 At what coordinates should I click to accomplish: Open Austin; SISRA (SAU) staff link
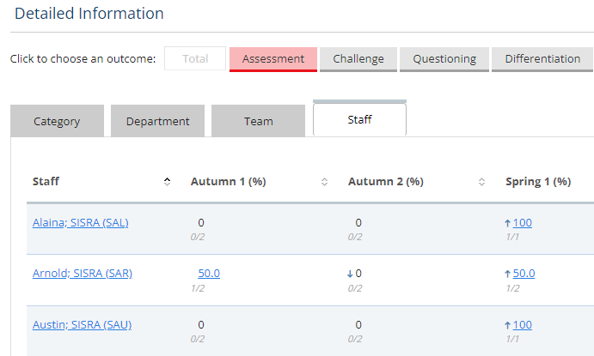coord(82,324)
